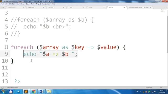Click the EN language indicator

pos(137,91)
